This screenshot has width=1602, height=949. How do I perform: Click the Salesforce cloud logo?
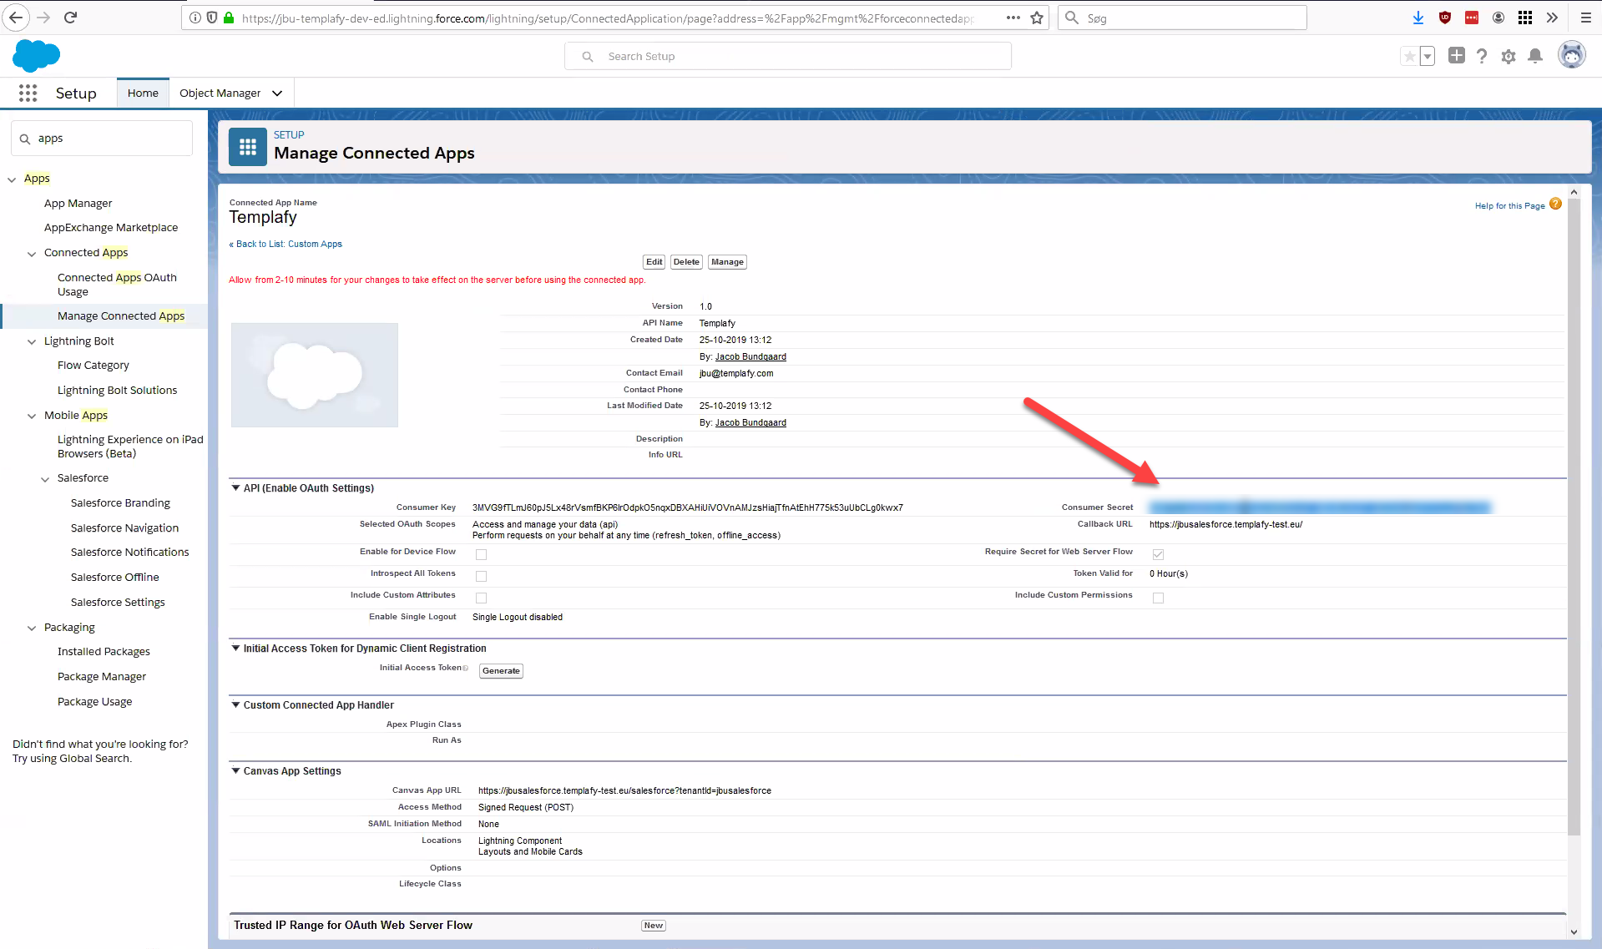pyautogui.click(x=36, y=55)
